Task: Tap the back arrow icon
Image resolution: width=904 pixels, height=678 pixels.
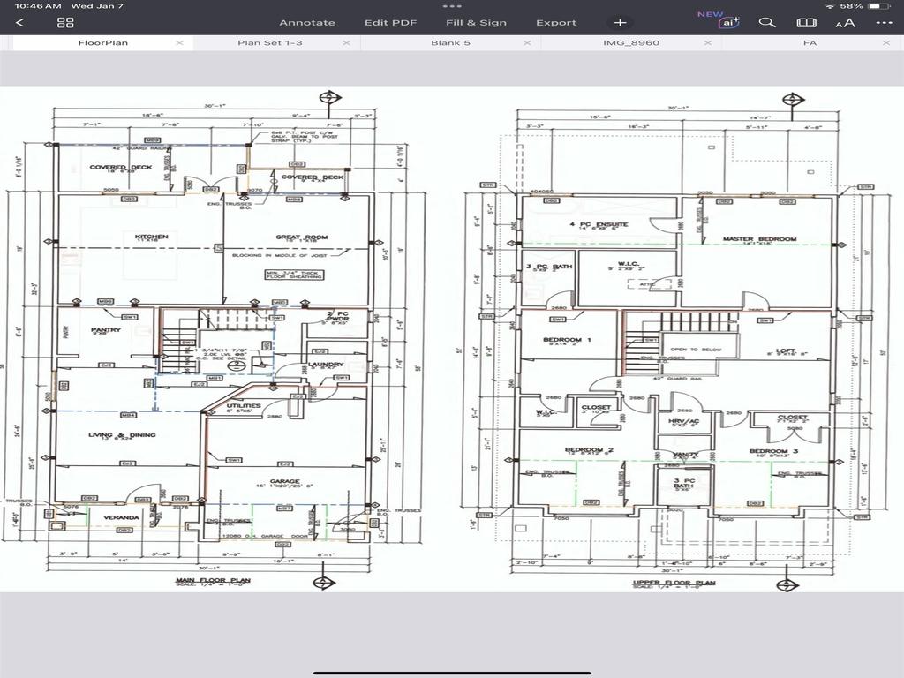Action: click(19, 22)
